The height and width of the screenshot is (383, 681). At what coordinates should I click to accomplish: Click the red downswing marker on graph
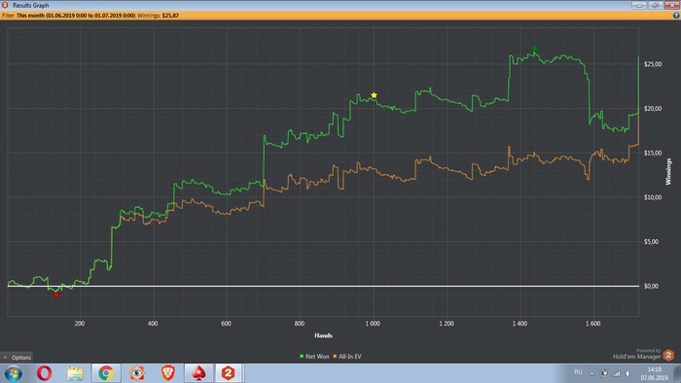pyautogui.click(x=56, y=296)
